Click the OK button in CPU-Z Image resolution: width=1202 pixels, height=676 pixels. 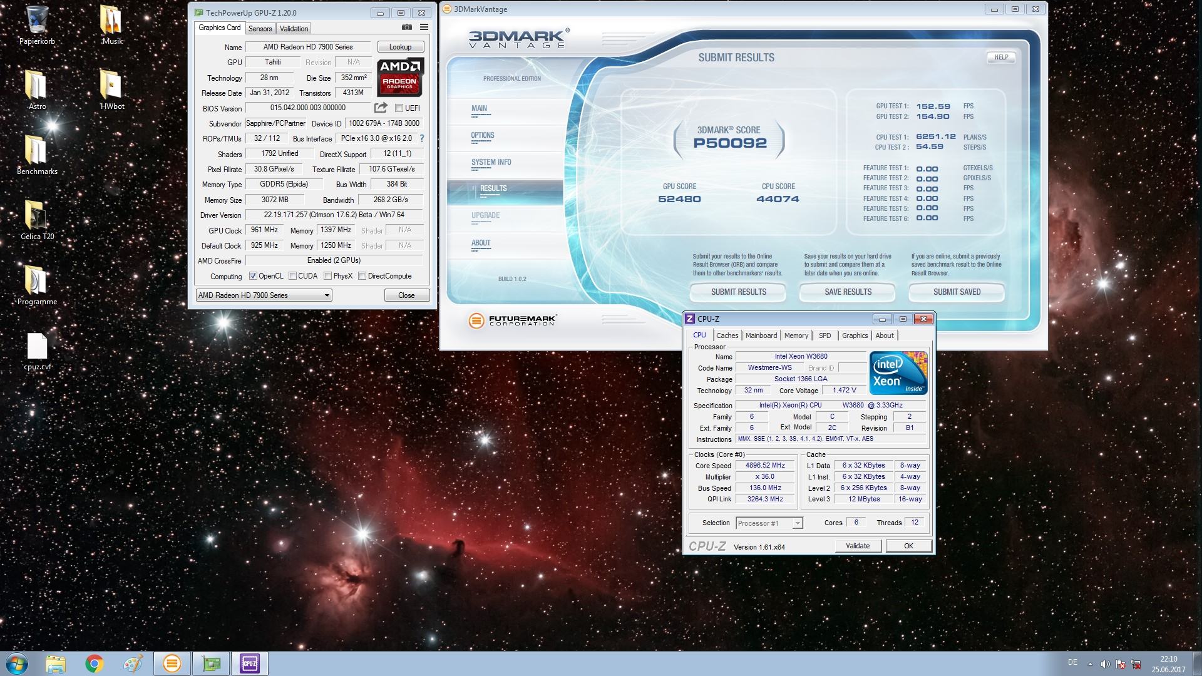(908, 546)
